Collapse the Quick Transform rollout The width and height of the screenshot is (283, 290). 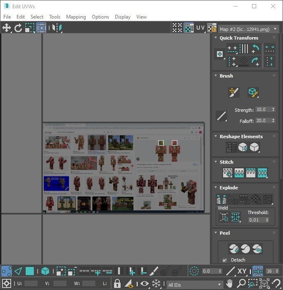216,38
